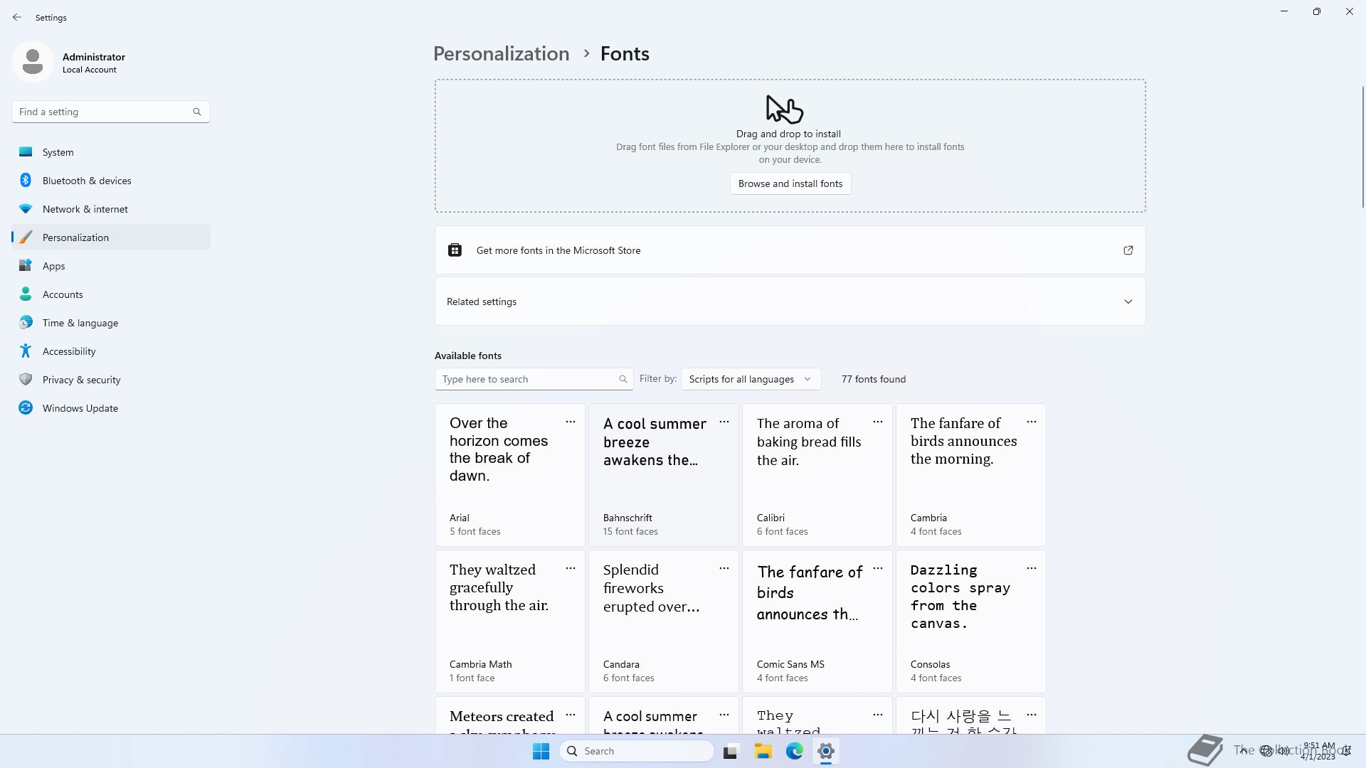The height and width of the screenshot is (768, 1366).
Task: Open Windows Update in sidebar
Action: tap(80, 408)
